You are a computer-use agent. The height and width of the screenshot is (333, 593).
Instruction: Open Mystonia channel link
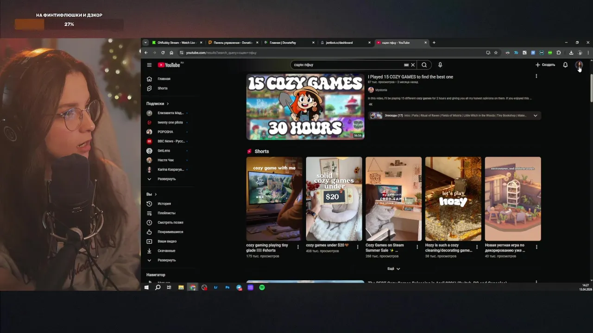pyautogui.click(x=381, y=90)
